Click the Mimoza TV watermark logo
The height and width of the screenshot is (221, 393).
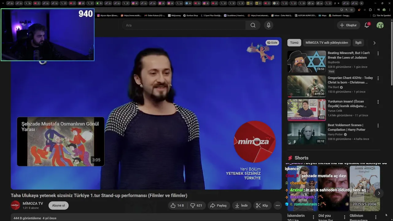click(x=255, y=142)
